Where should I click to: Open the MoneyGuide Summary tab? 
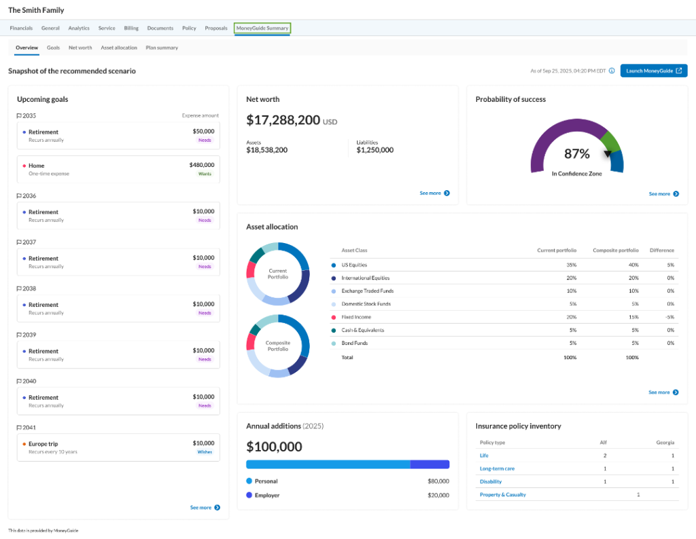pos(262,29)
